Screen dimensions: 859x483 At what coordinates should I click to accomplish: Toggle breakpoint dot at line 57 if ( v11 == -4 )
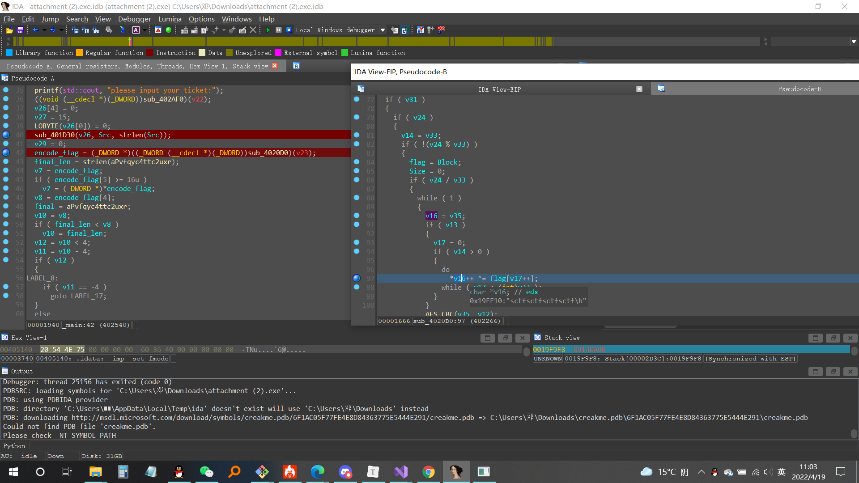click(6, 287)
